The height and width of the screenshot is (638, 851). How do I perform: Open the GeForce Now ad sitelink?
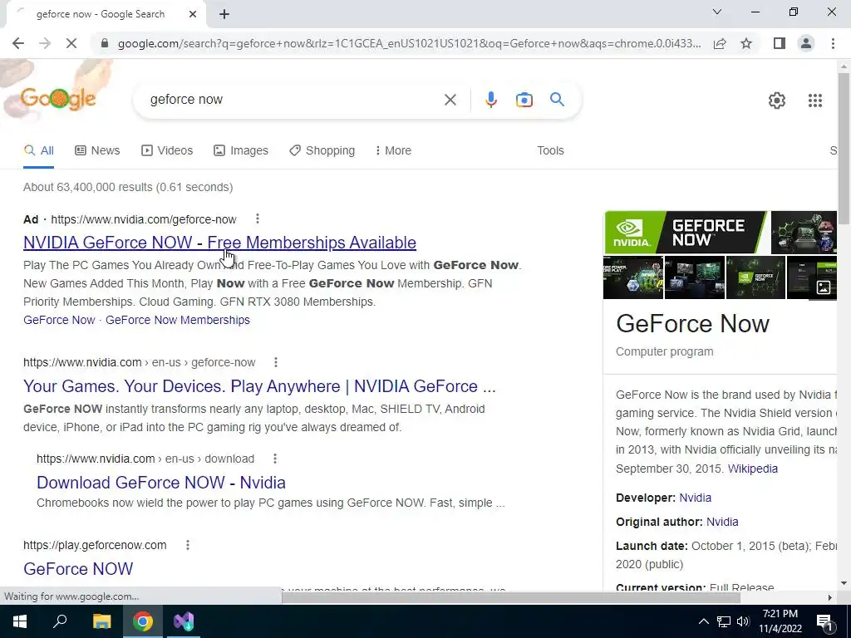click(x=59, y=320)
